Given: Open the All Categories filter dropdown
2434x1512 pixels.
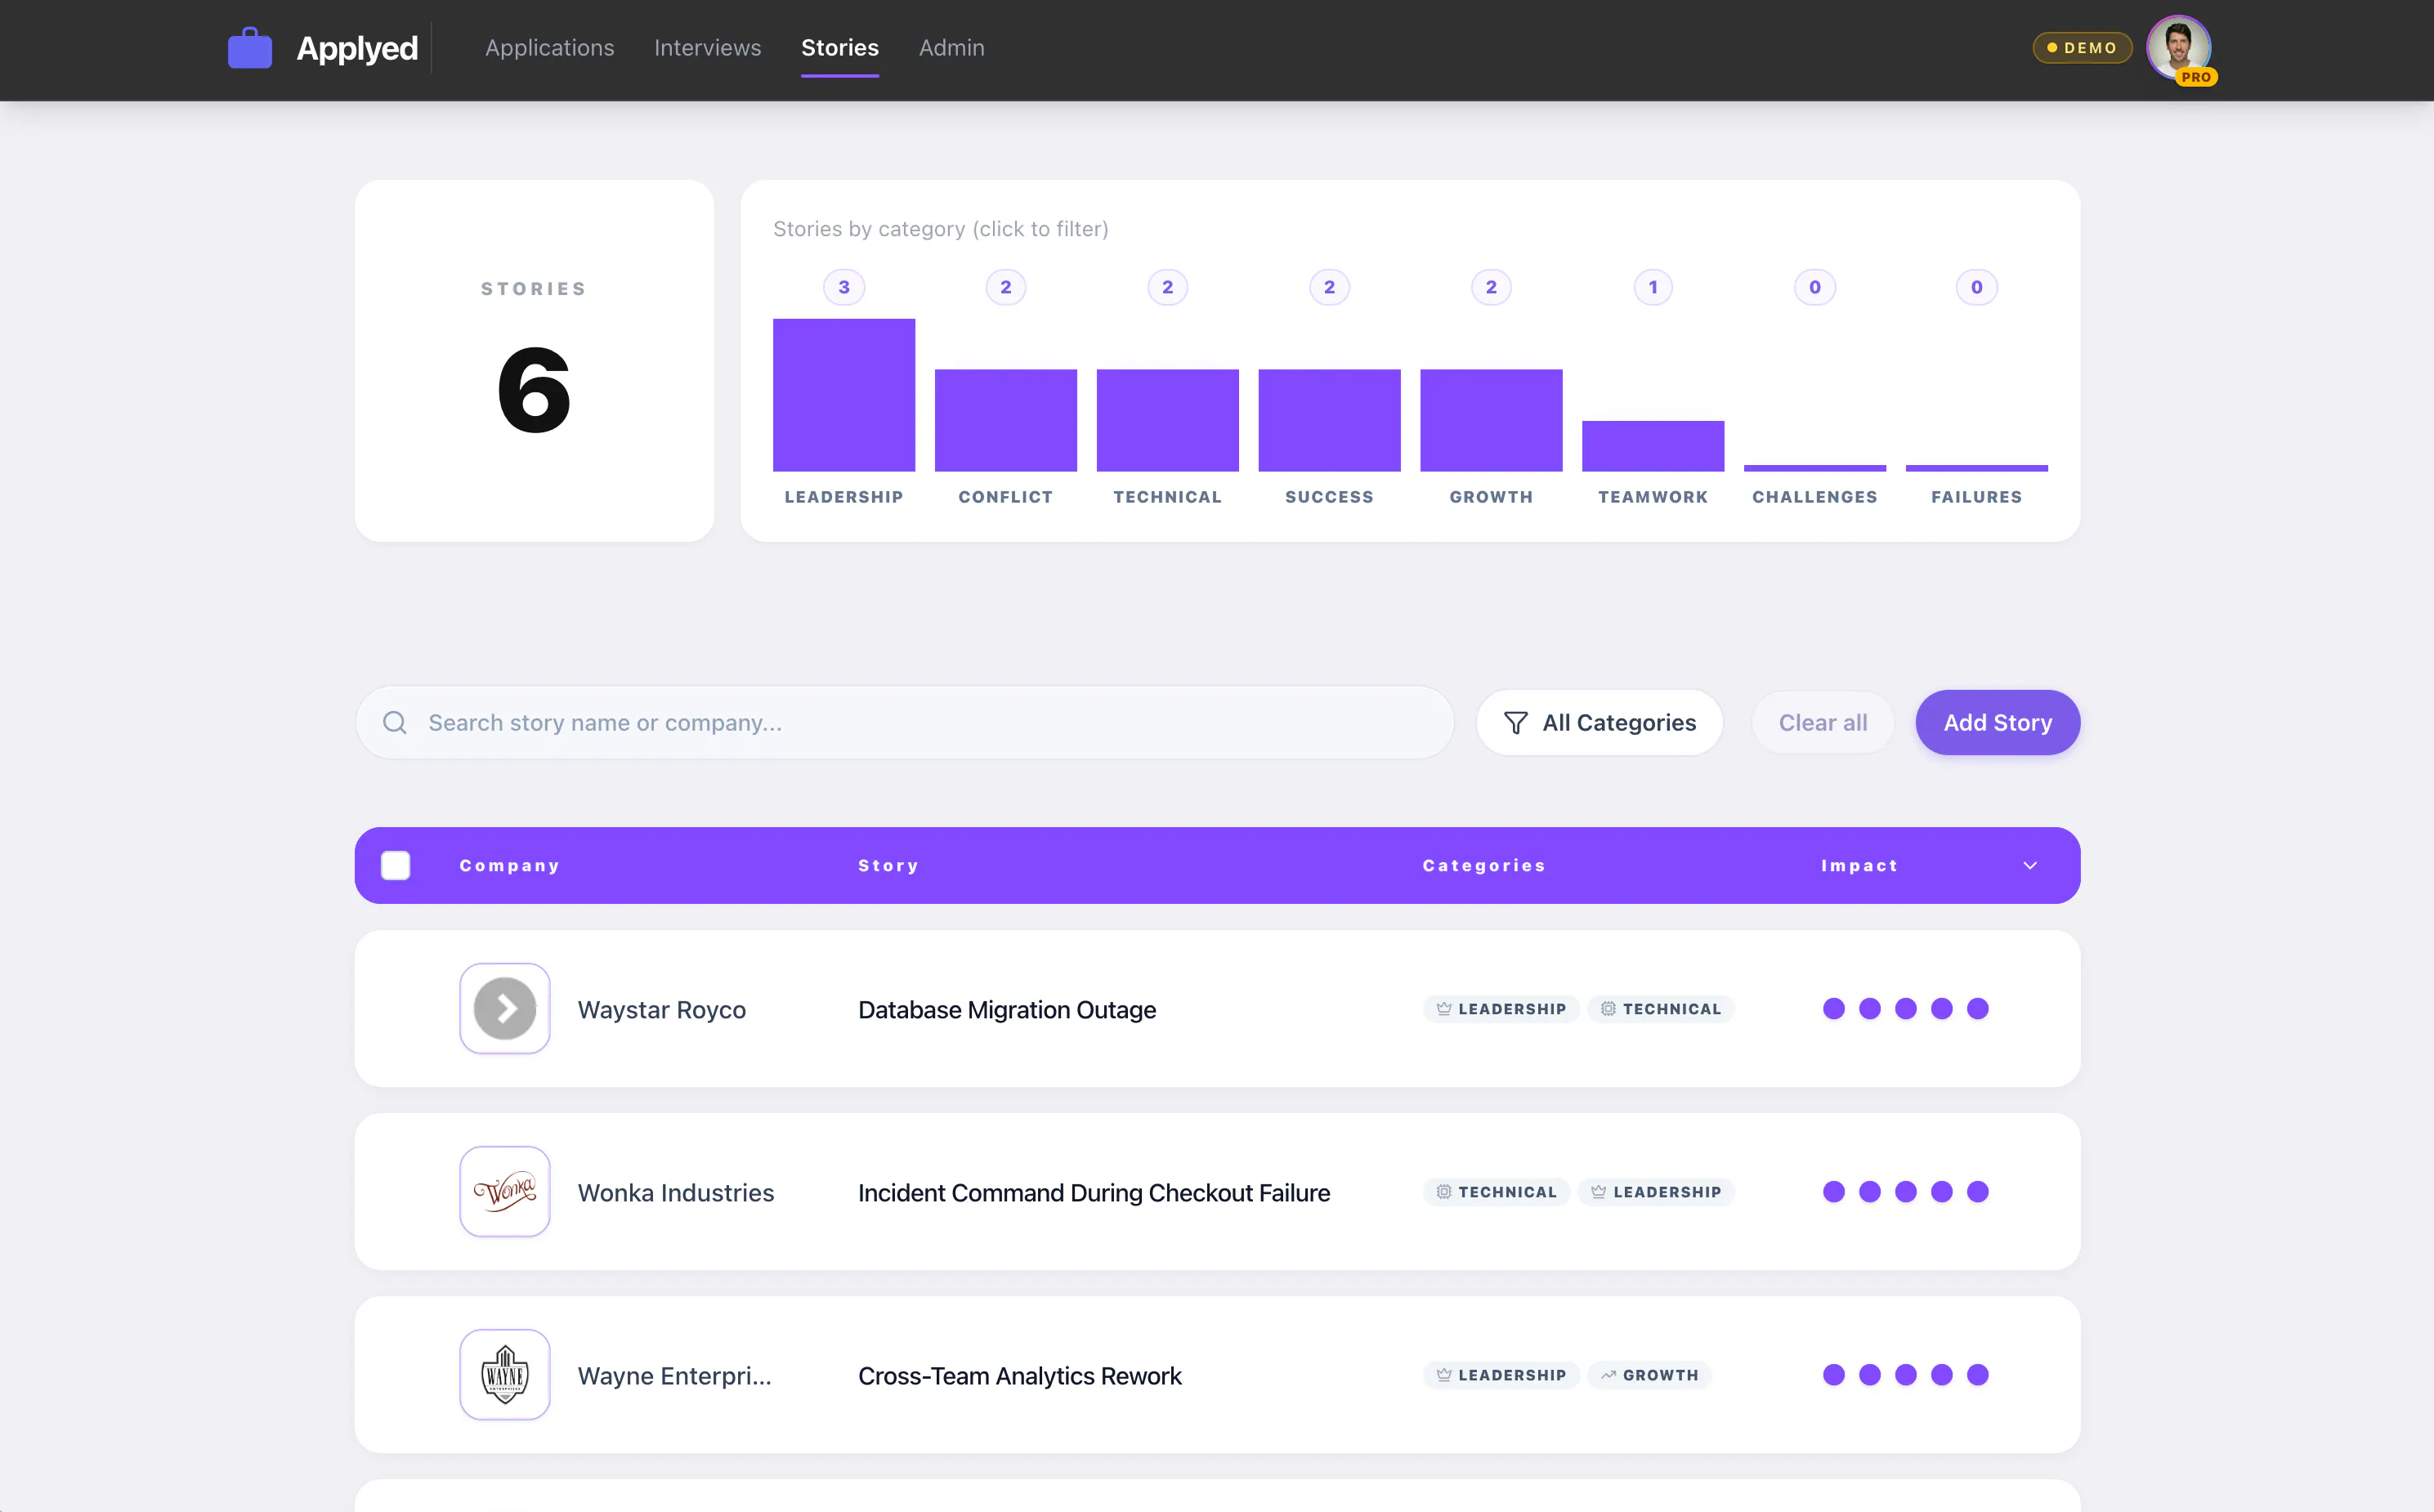Looking at the screenshot, I should click(1600, 722).
